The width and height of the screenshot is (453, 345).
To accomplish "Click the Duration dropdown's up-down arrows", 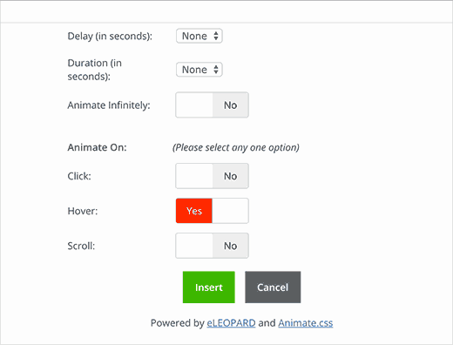I will 216,70.
